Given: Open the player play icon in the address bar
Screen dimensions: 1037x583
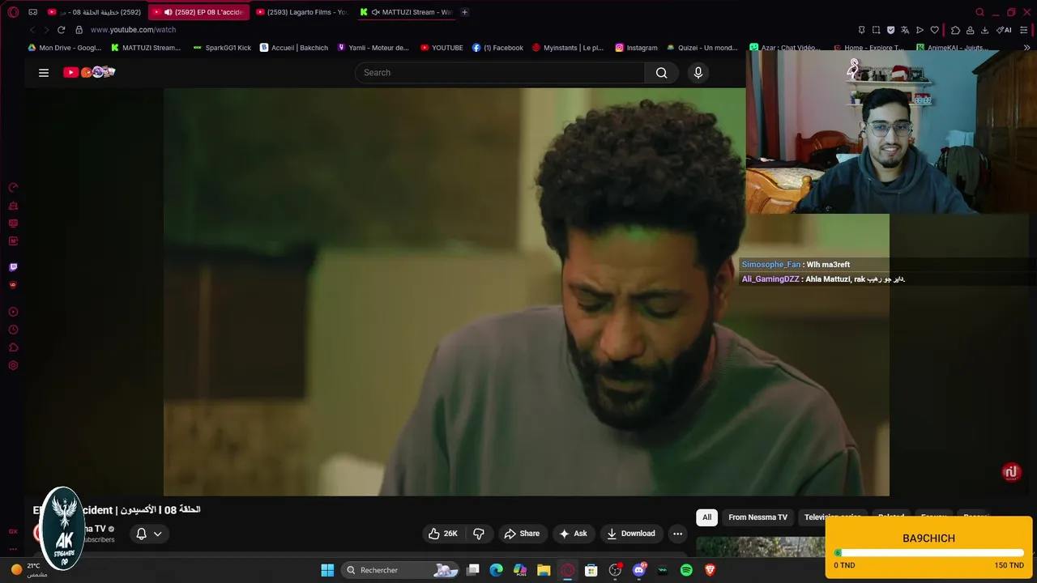Looking at the screenshot, I should tap(920, 30).
